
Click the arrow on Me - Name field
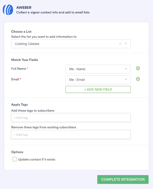tap(126, 69)
